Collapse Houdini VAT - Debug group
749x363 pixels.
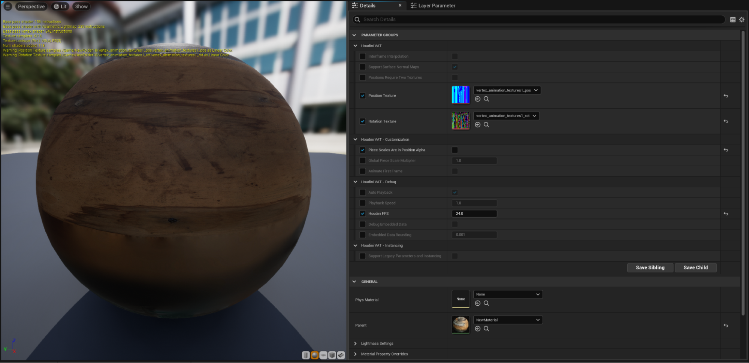click(355, 182)
